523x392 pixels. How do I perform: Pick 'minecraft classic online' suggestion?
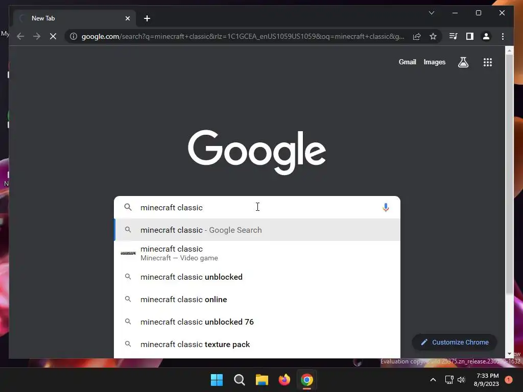coord(257,299)
